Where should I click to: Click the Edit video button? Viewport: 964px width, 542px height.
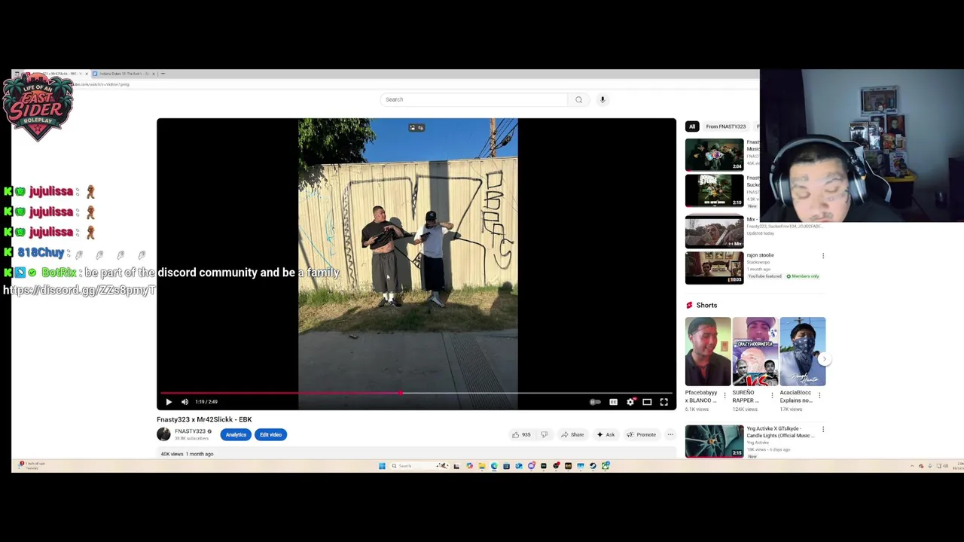(x=270, y=434)
